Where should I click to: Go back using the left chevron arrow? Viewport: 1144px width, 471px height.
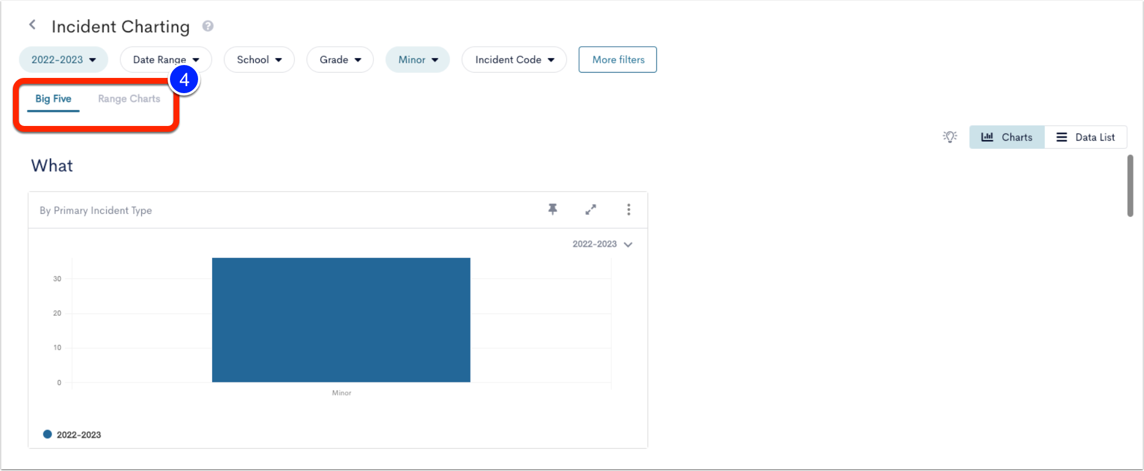click(x=33, y=25)
